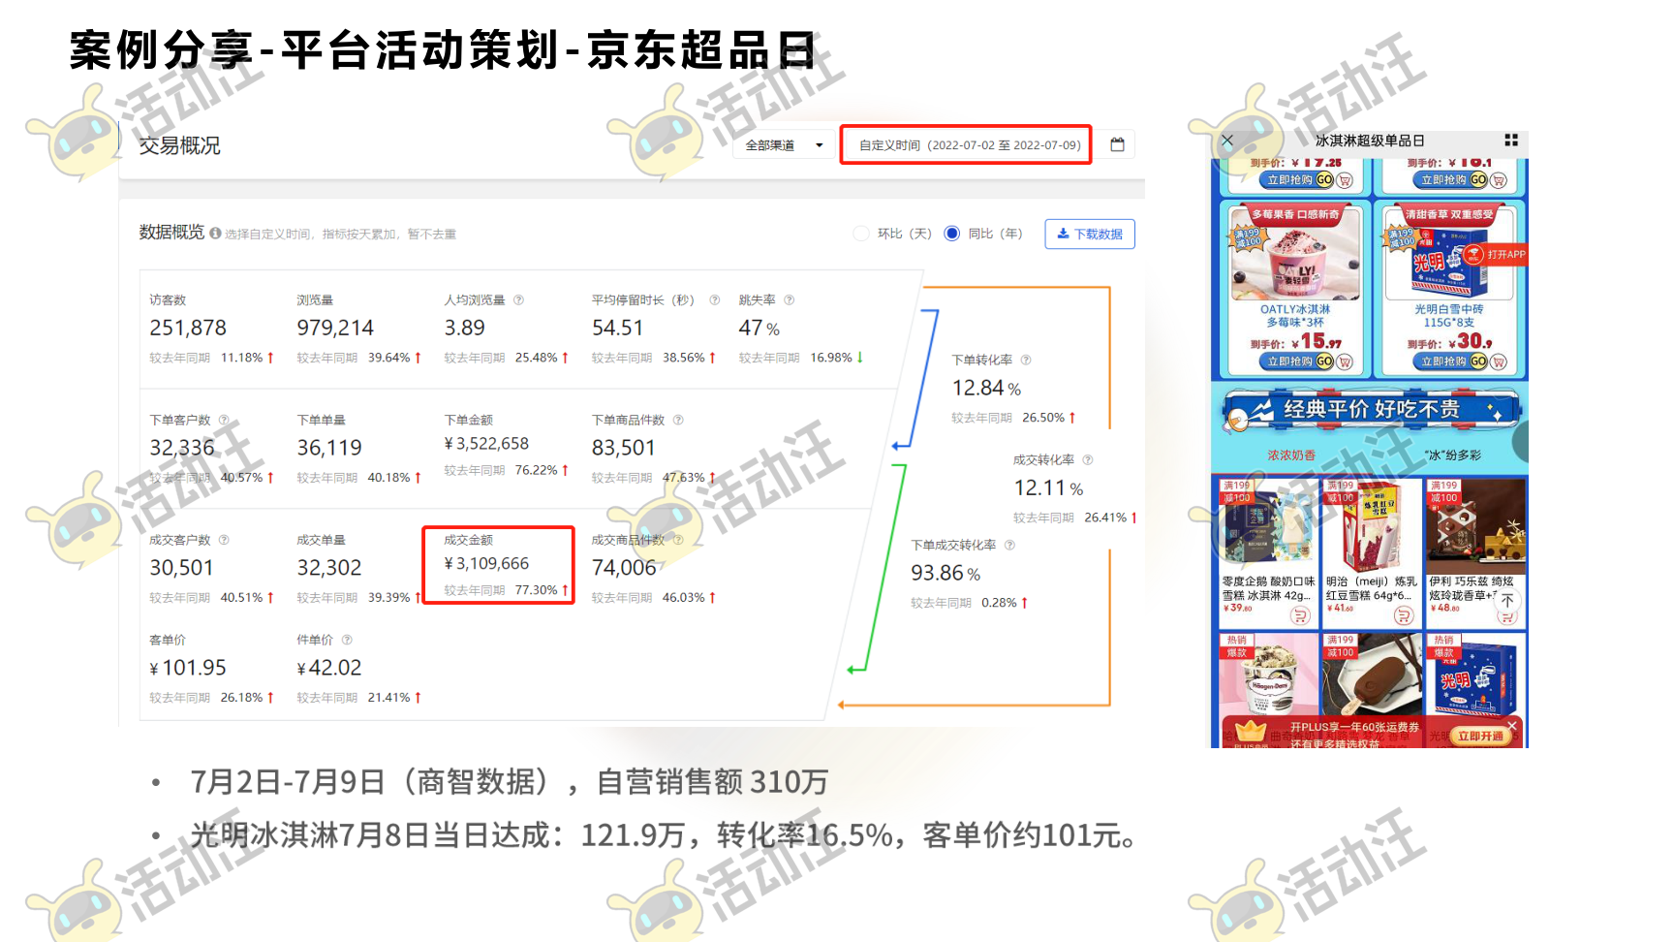Click the 成交单量 value 32,302

[329, 568]
